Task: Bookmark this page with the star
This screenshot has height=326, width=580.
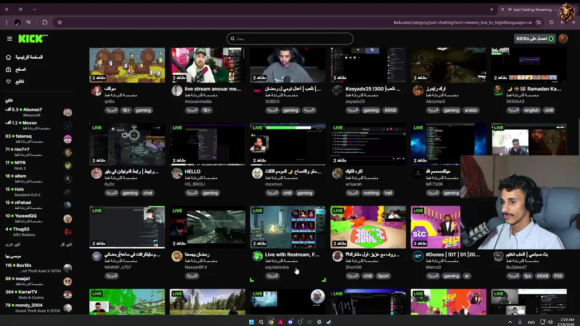Action: pyautogui.click(x=59, y=22)
